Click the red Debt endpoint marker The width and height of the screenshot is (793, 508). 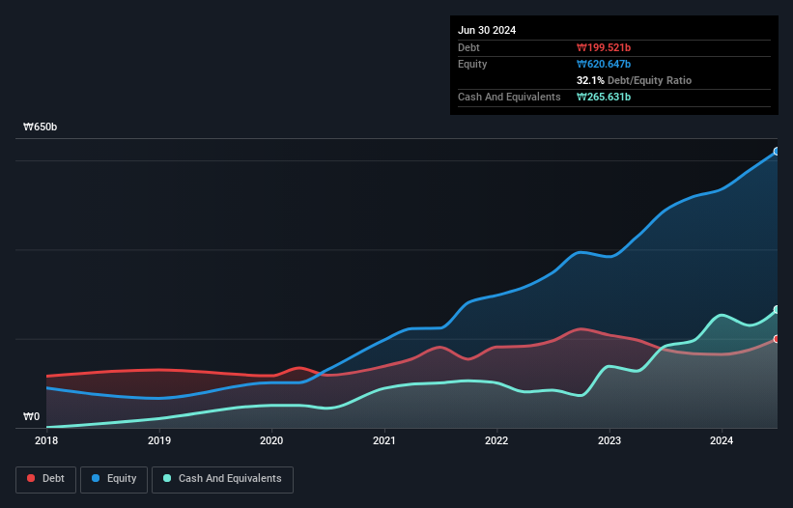coord(777,339)
